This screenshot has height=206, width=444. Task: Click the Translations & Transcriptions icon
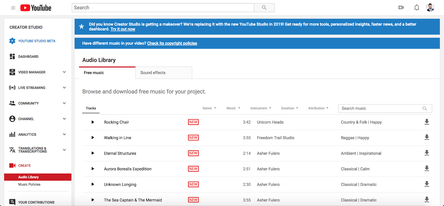point(12,150)
